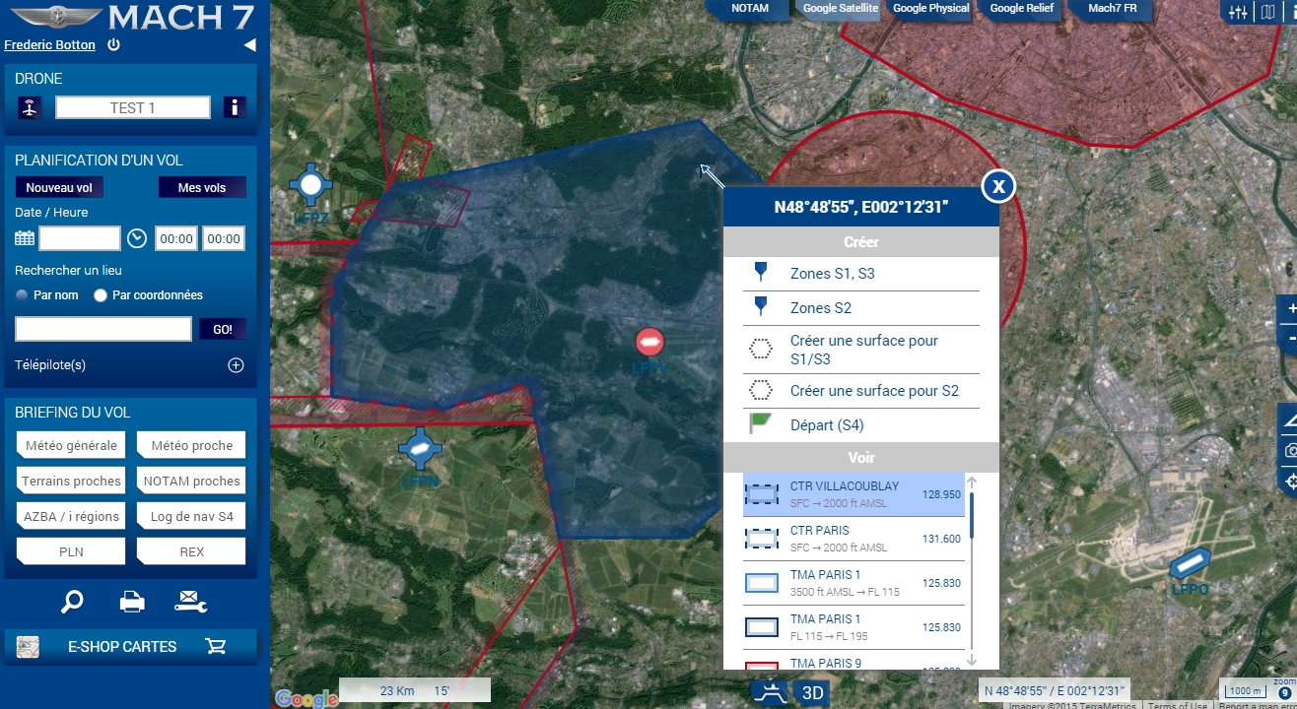Click the PLN button

tap(71, 551)
